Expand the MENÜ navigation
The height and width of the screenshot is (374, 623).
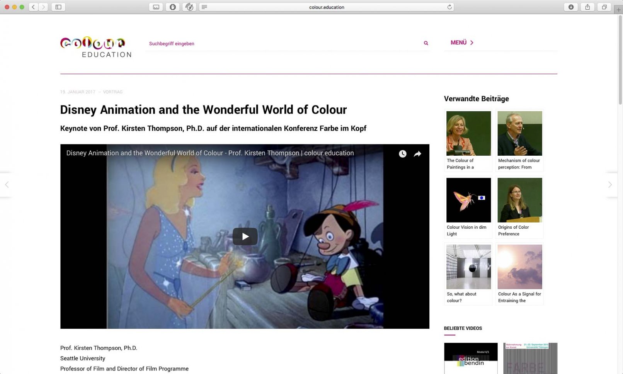[x=462, y=42]
